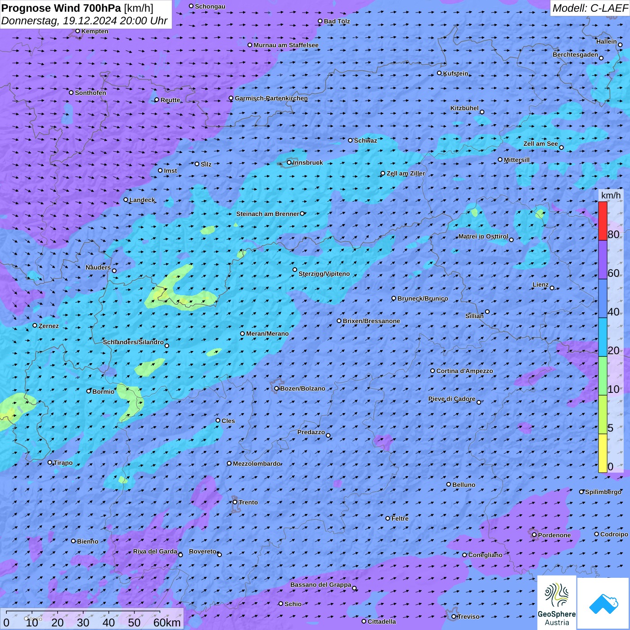Click the Belluno label

[463, 485]
